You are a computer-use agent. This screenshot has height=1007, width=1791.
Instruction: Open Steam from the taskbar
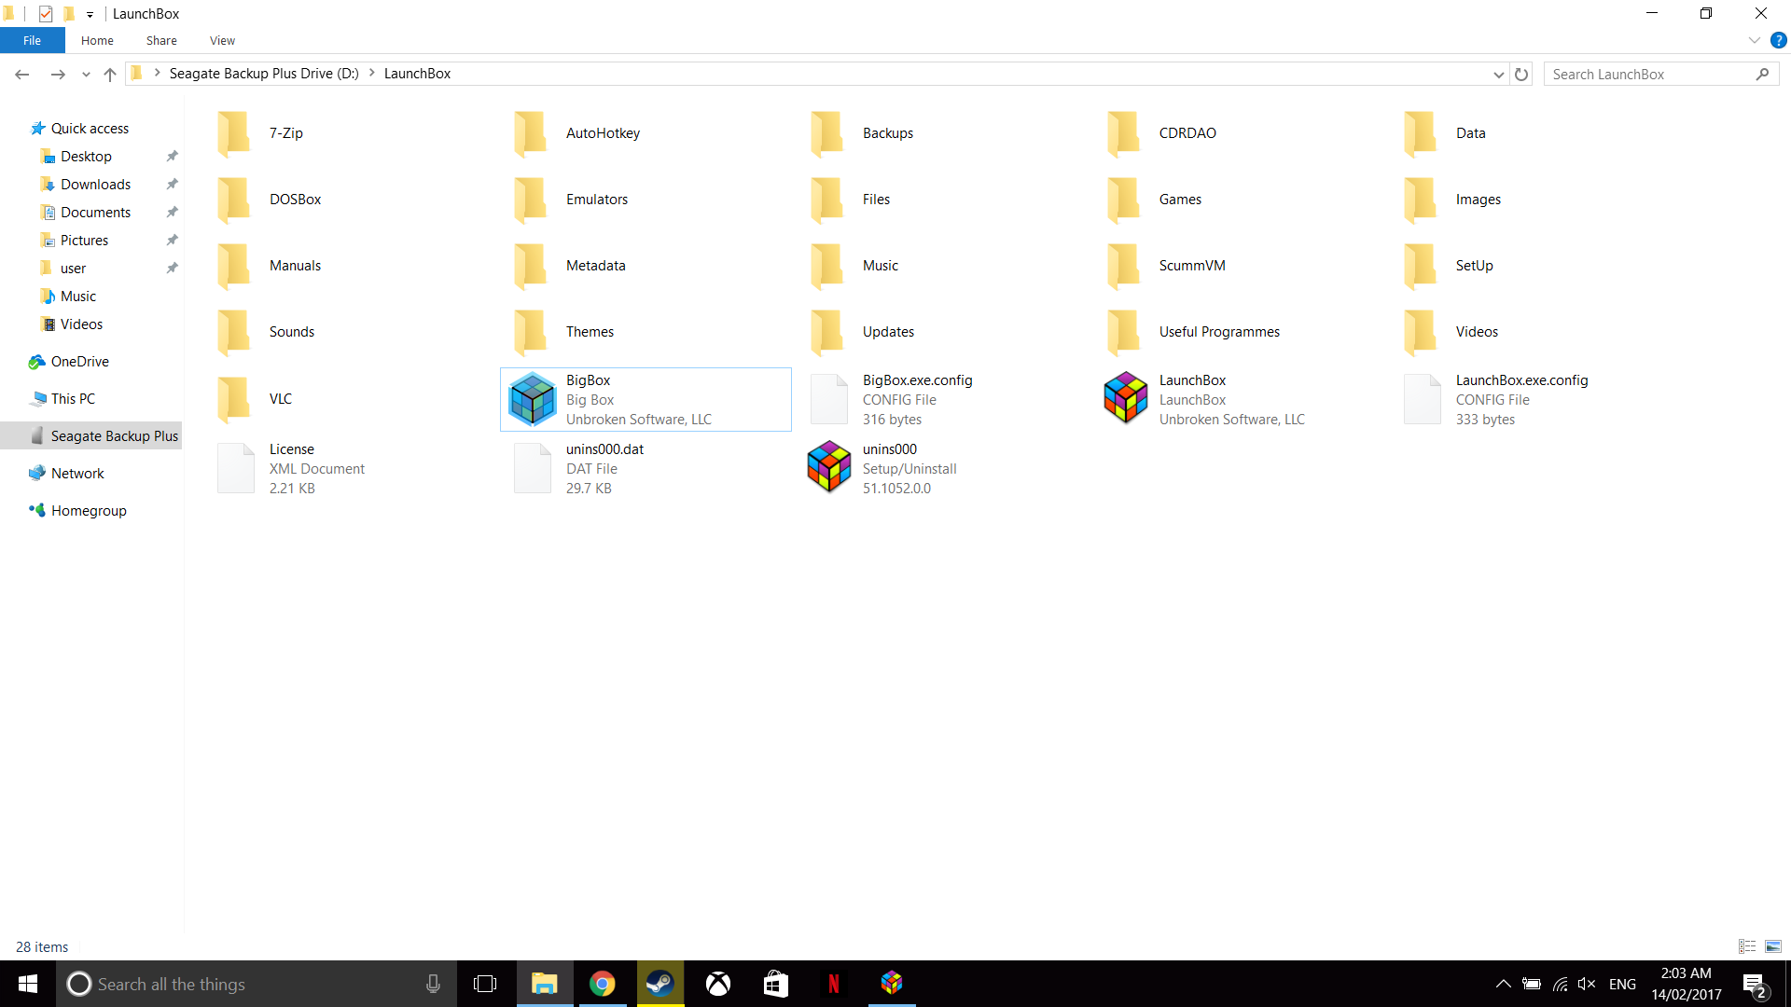[660, 984]
